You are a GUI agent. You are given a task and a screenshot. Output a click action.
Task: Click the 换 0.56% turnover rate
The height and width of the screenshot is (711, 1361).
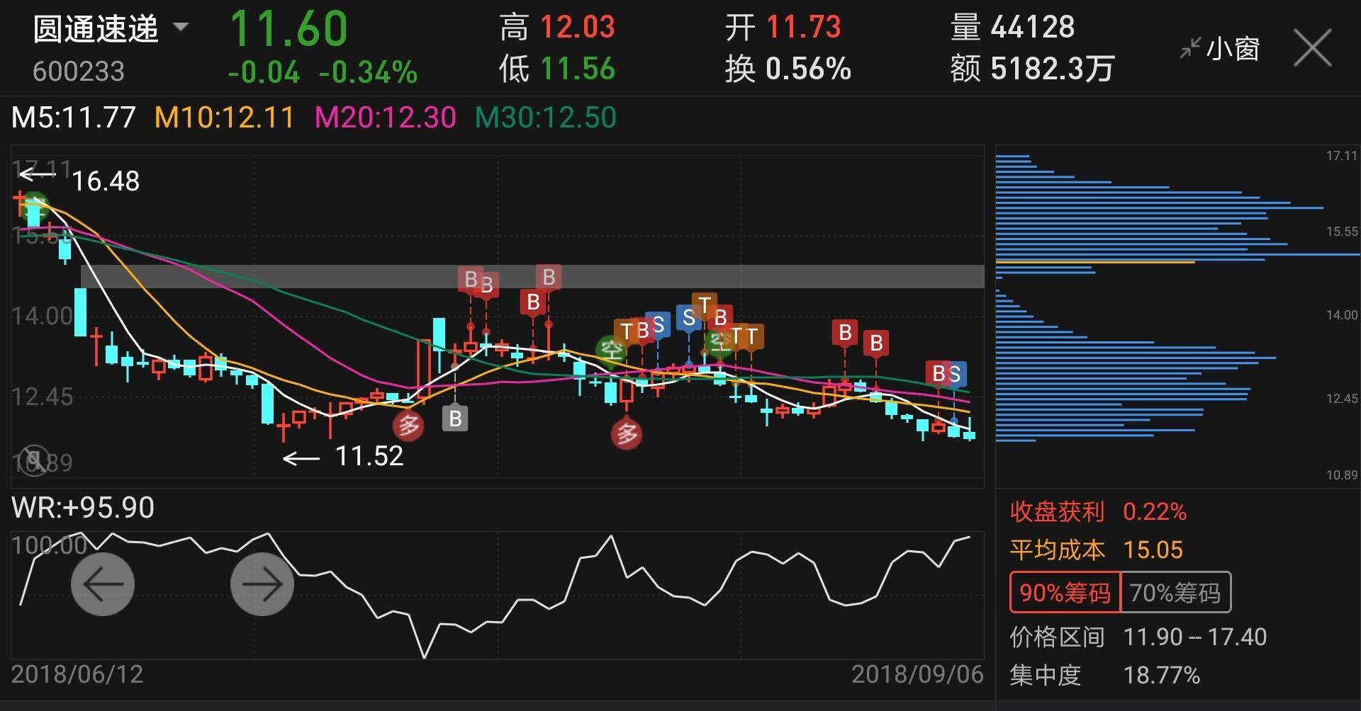pos(788,69)
